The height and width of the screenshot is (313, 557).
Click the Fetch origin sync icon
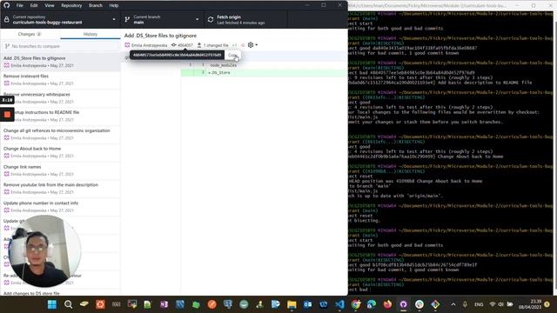tap(211, 20)
